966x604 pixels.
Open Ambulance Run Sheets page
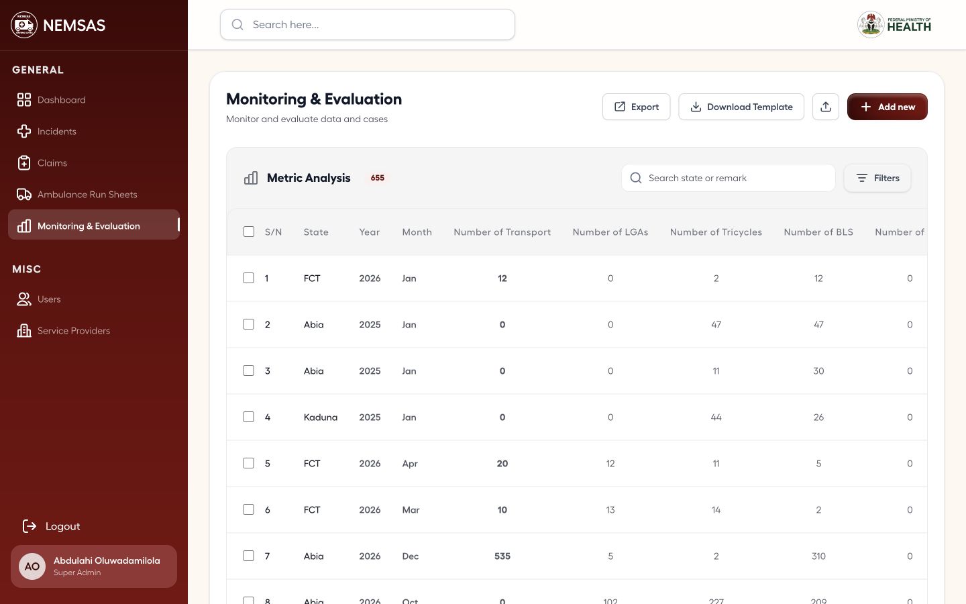tap(94, 195)
